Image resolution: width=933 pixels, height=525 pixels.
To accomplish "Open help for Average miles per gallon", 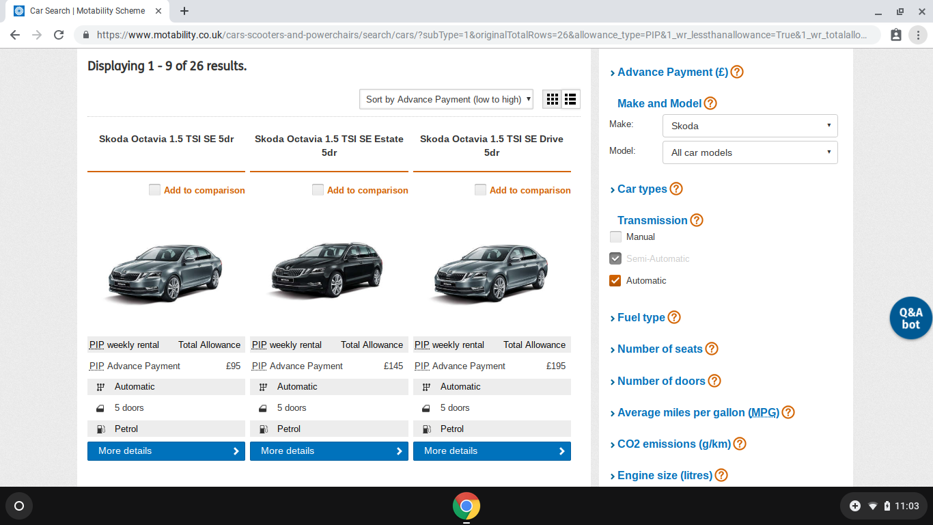I will point(788,412).
